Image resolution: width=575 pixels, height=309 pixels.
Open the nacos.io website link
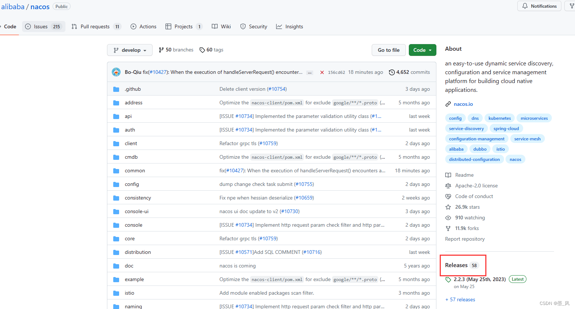point(463,104)
